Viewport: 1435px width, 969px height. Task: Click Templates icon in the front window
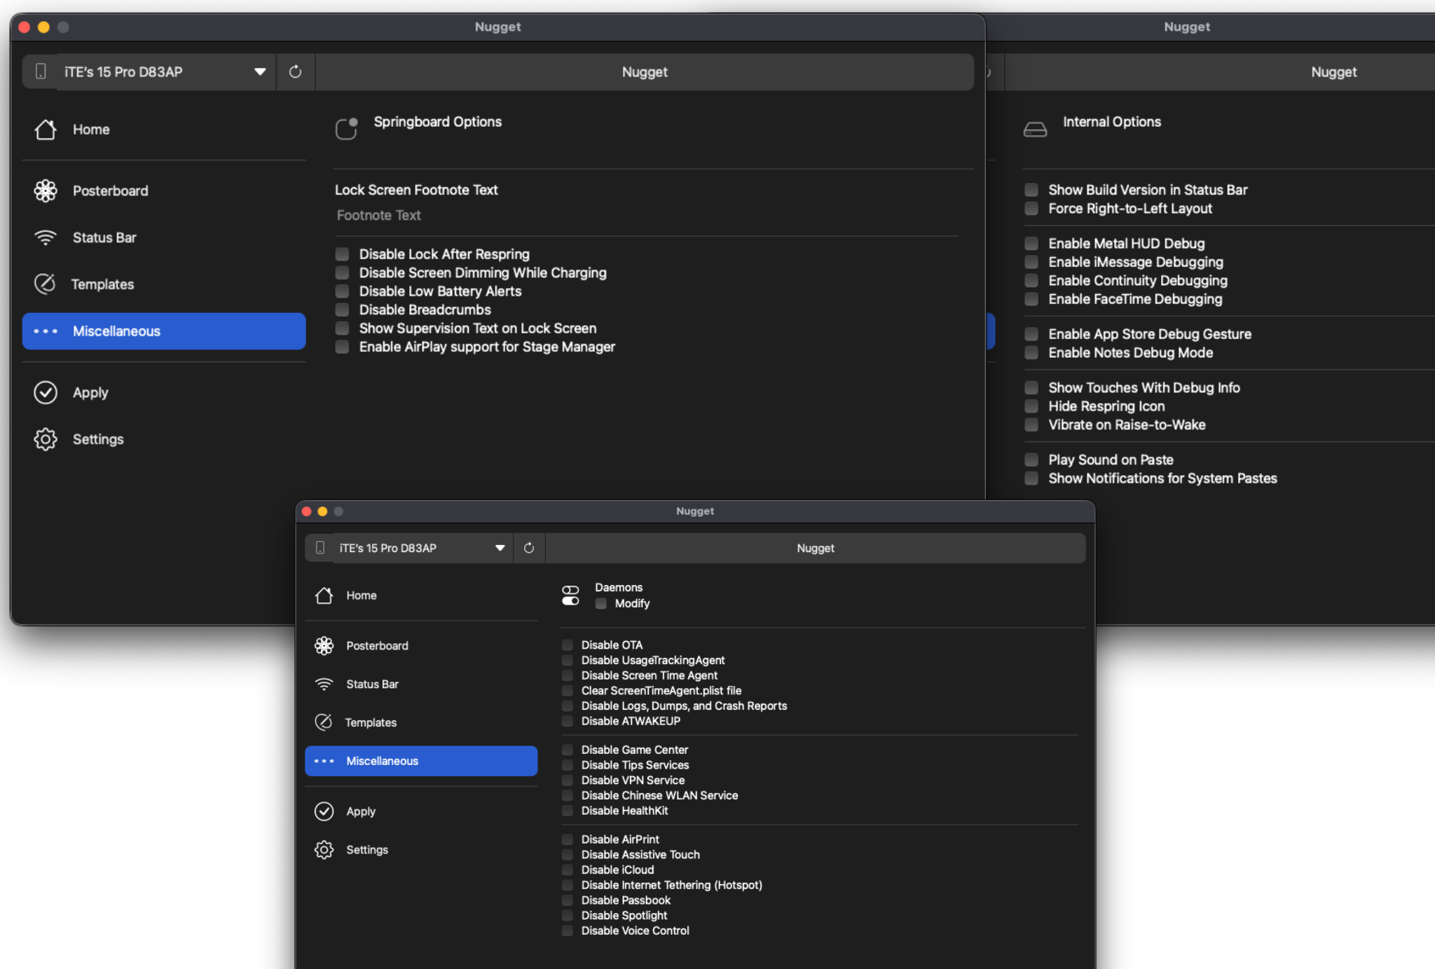point(324,722)
